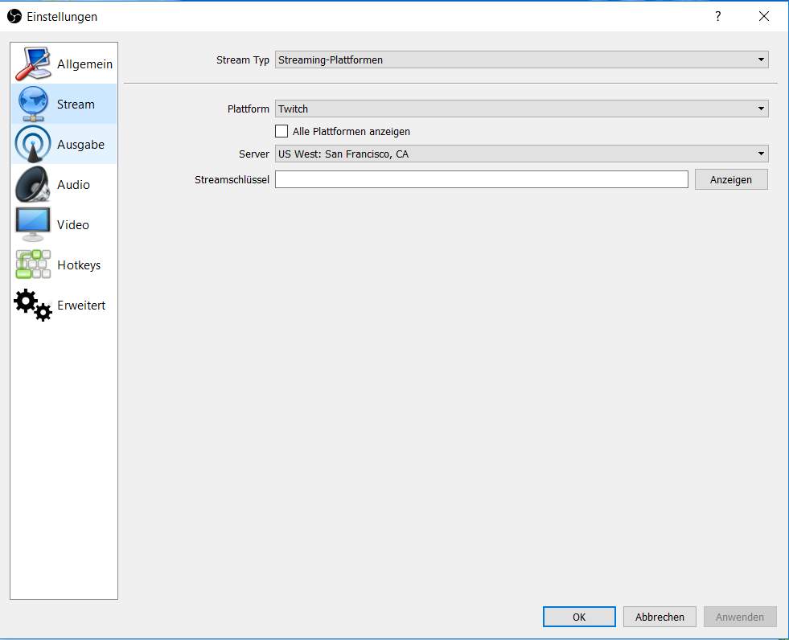This screenshot has width=789, height=640.
Task: Click the OBS logo in title bar
Action: [14, 16]
